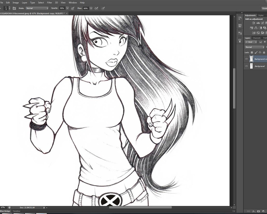Close the Recovered.jpeg document tab
267x214 pixels.
(x=67, y=13)
